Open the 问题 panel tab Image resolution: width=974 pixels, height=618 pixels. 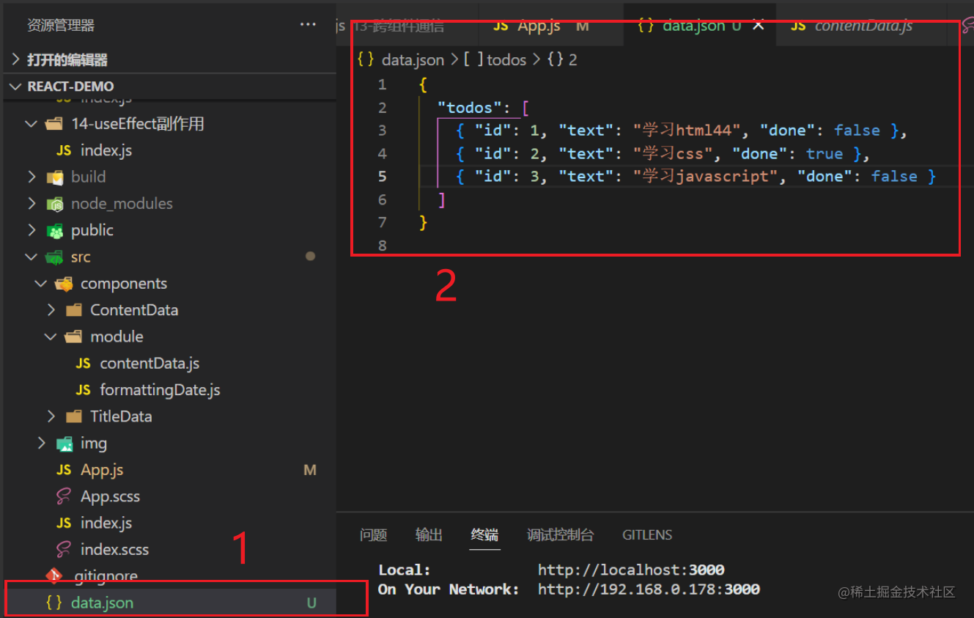click(x=374, y=535)
